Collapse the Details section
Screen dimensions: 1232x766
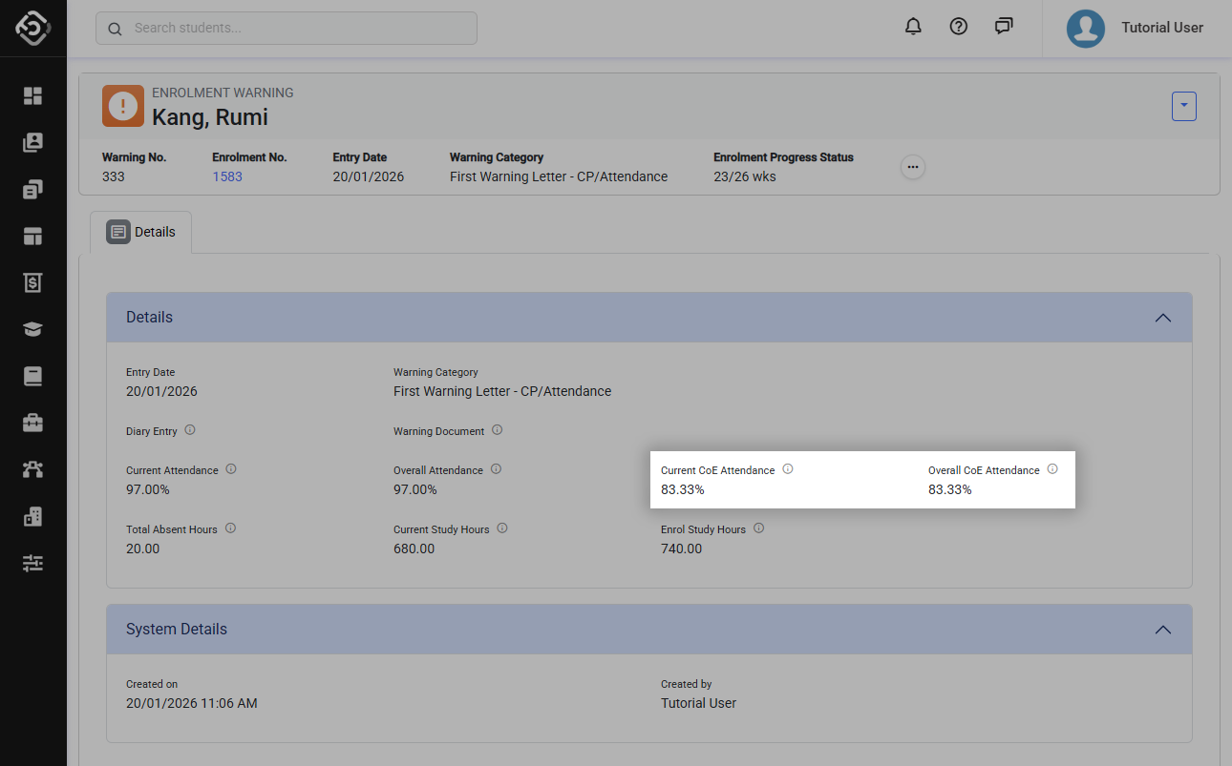click(1162, 318)
